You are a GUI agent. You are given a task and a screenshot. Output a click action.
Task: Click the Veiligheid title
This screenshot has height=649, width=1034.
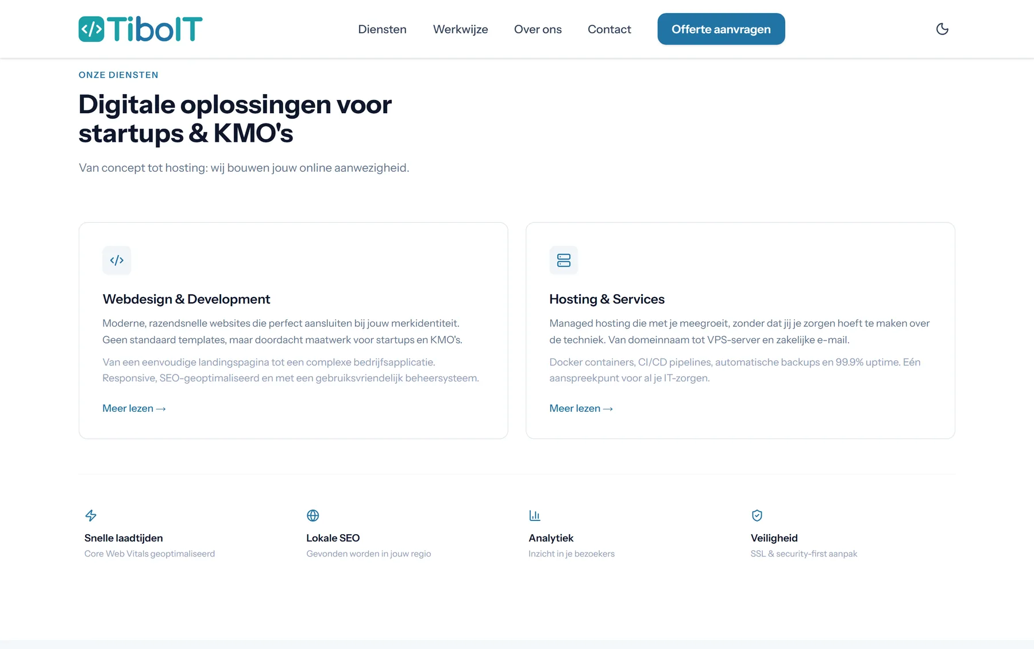774,538
